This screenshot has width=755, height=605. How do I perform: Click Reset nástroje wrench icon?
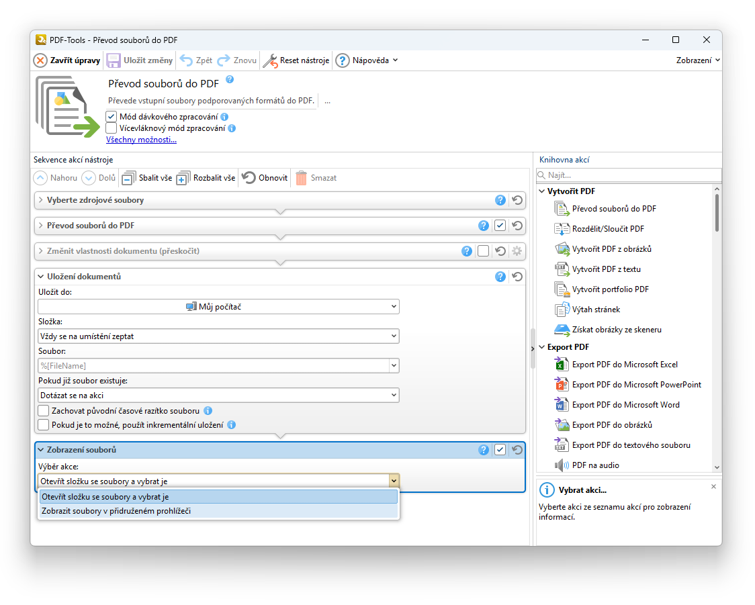(270, 60)
